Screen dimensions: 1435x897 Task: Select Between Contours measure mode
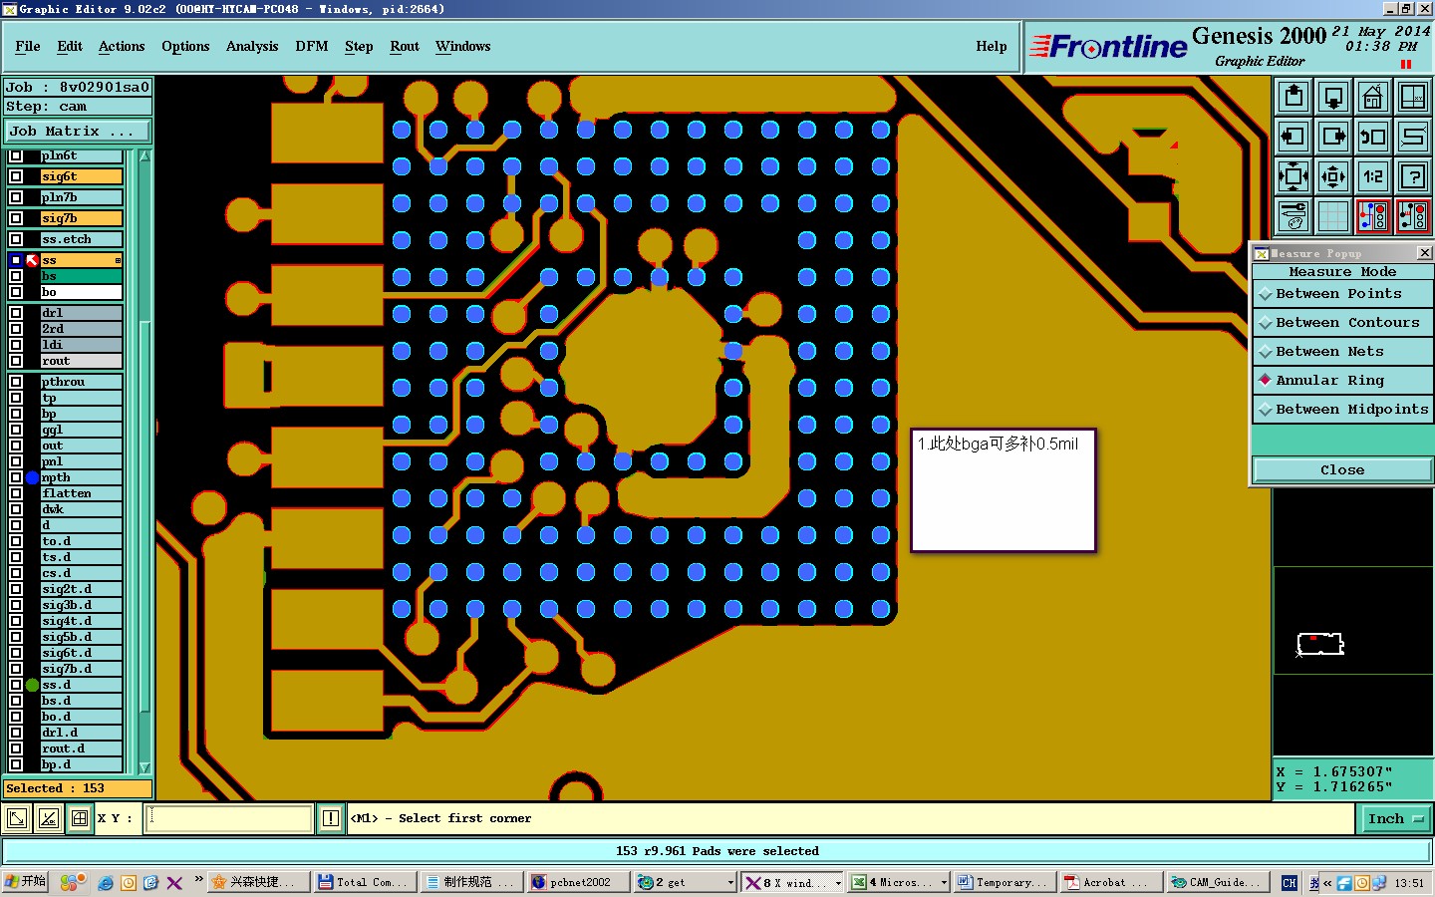point(1342,323)
